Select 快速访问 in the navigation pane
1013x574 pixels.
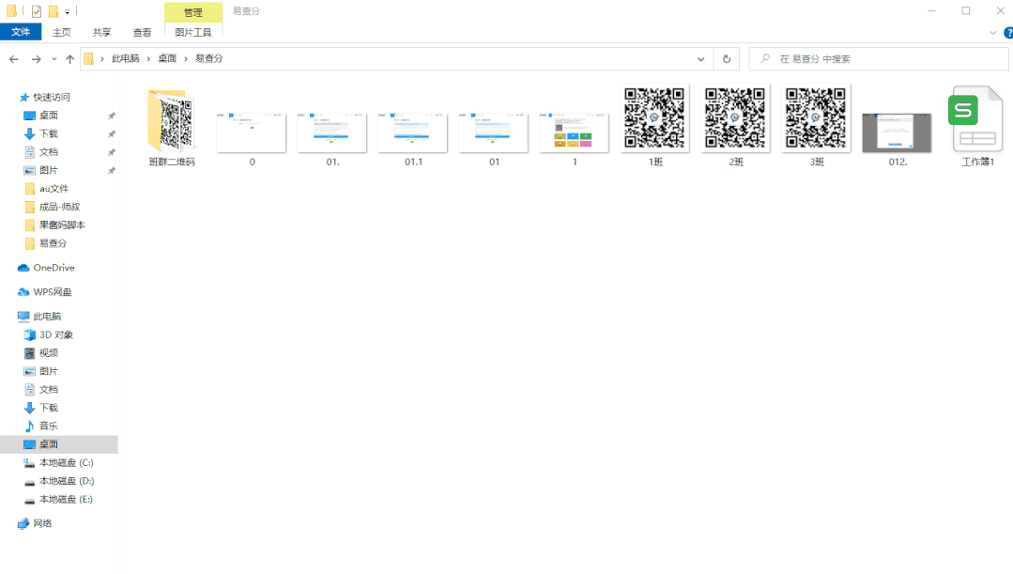coord(52,97)
